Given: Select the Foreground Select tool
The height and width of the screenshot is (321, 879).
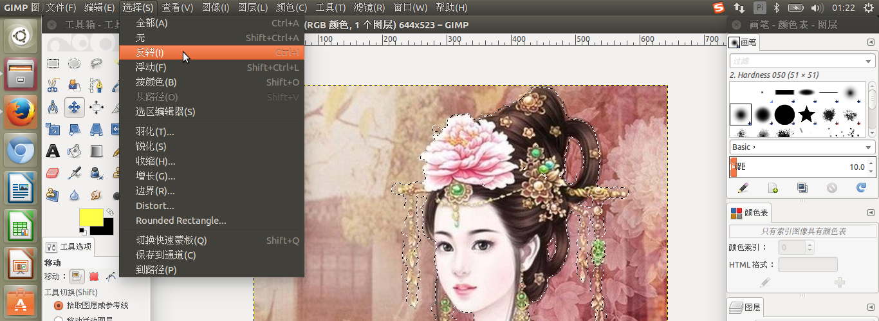Looking at the screenshot, I should tap(75, 85).
